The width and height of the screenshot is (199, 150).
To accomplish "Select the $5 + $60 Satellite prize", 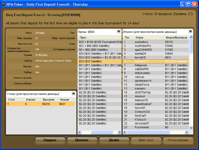I will click(x=100, y=50).
